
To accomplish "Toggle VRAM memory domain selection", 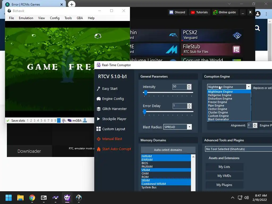I will [166, 170].
